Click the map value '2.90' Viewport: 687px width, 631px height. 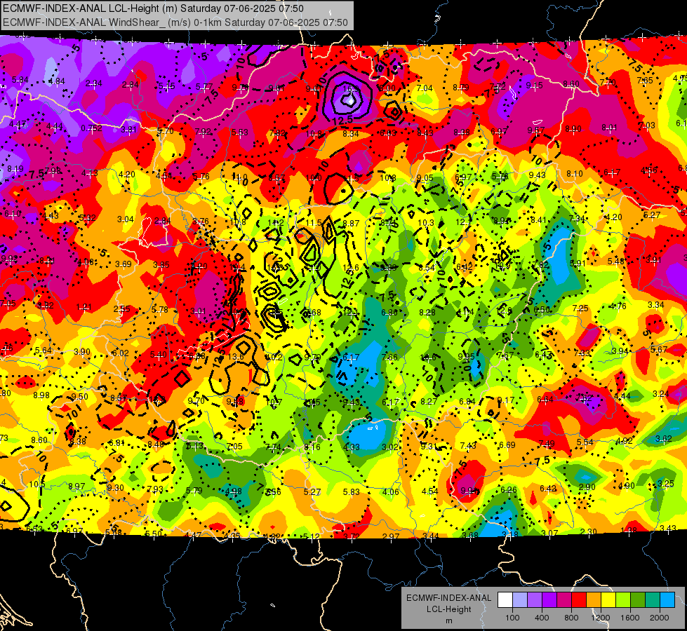pyautogui.click(x=587, y=487)
